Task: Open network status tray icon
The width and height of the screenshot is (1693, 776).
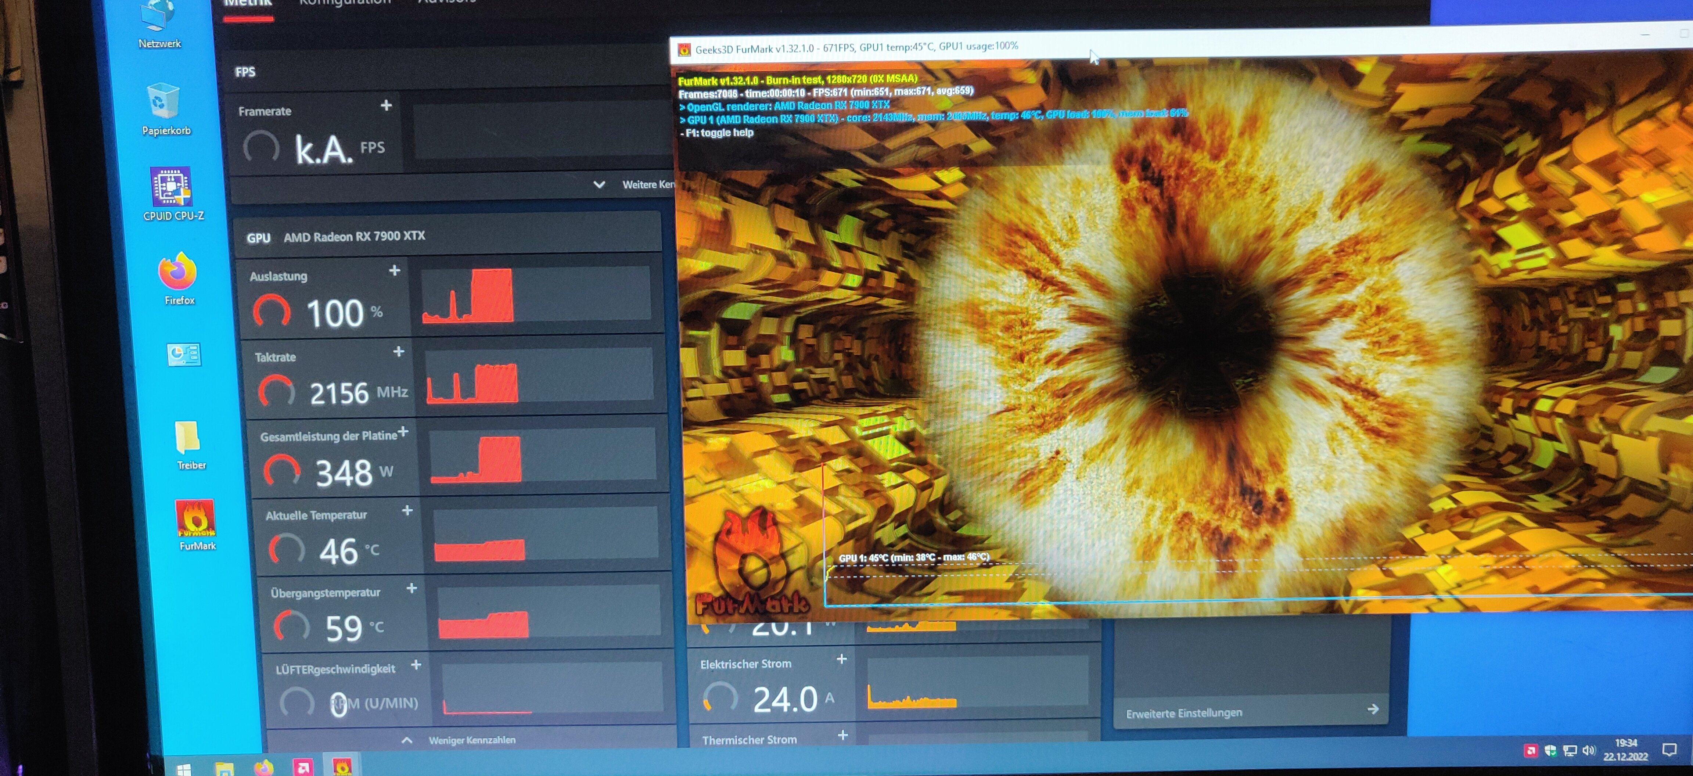Action: click(1570, 750)
